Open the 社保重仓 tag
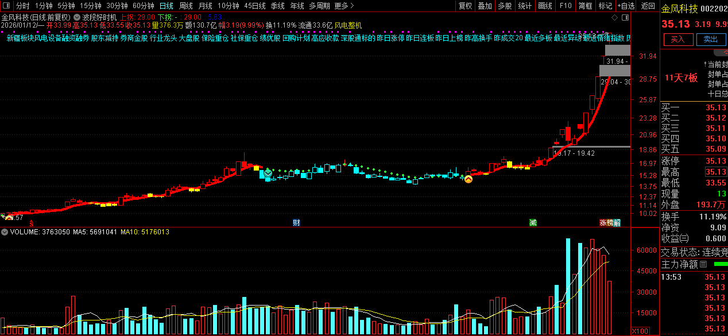 tap(244, 38)
